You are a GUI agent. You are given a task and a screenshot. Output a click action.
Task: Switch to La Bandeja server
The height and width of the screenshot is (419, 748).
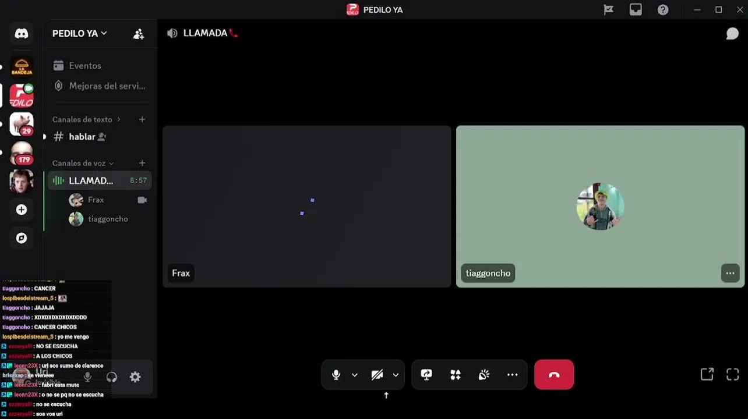pyautogui.click(x=22, y=66)
